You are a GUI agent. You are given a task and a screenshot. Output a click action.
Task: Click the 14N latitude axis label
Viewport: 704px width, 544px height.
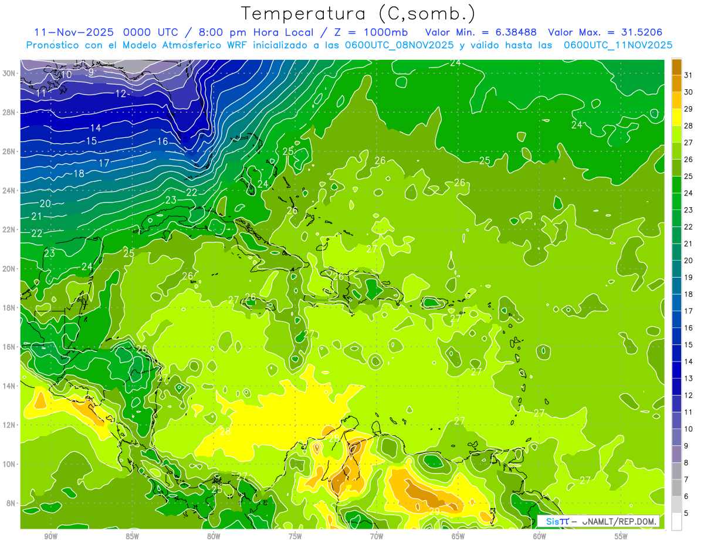[9, 386]
